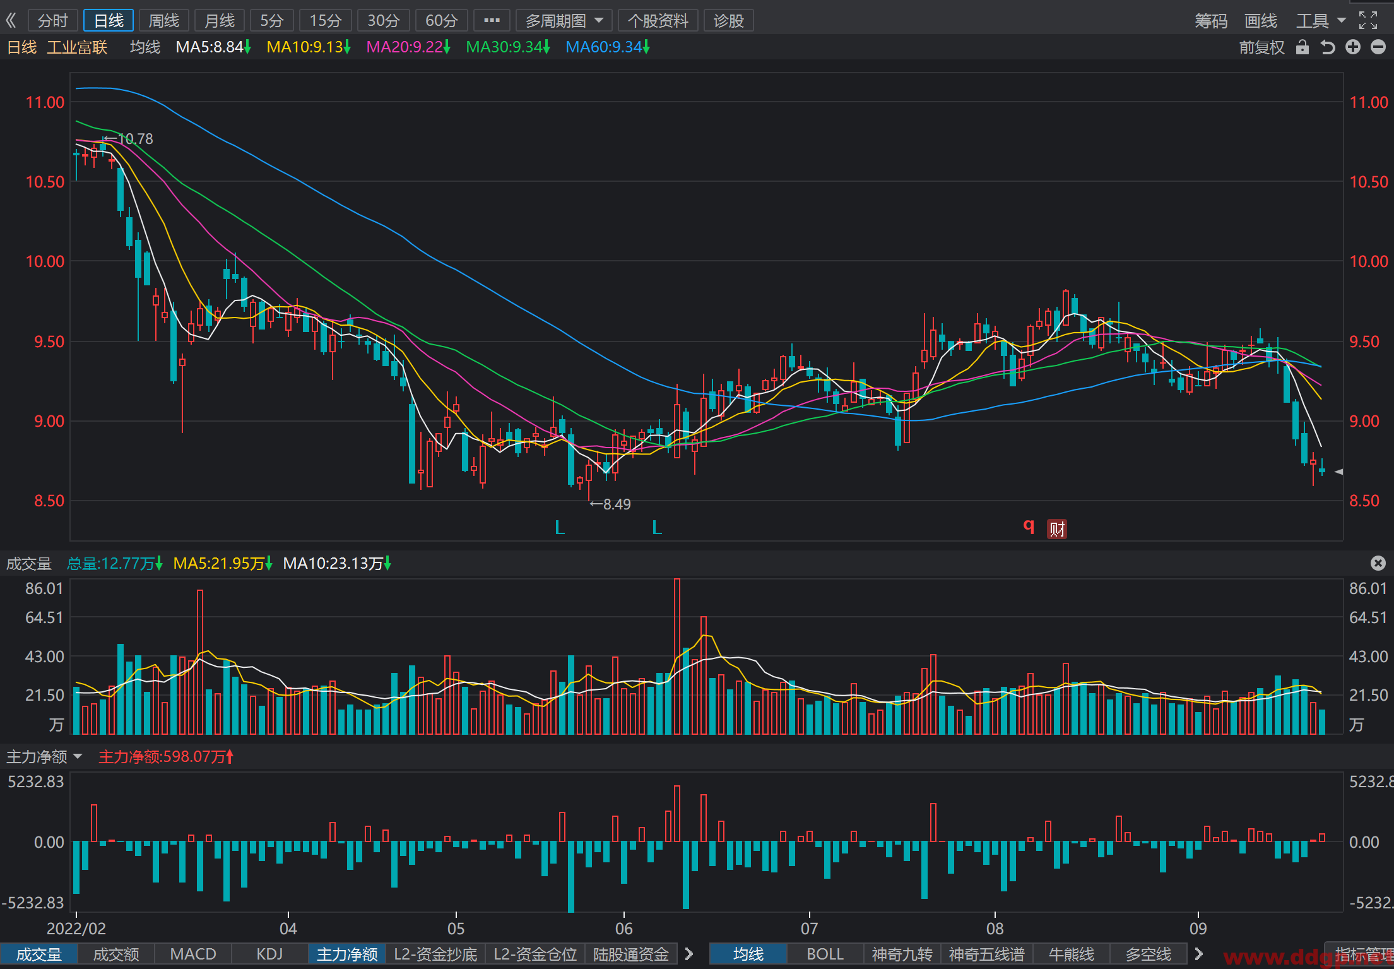The height and width of the screenshot is (969, 1394).
Task: Expand the 主力净额 indicator selector
Action: point(44,756)
